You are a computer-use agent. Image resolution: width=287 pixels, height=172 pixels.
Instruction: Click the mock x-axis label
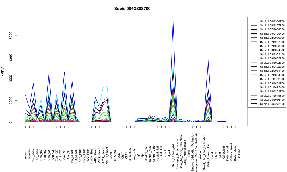[26, 155]
